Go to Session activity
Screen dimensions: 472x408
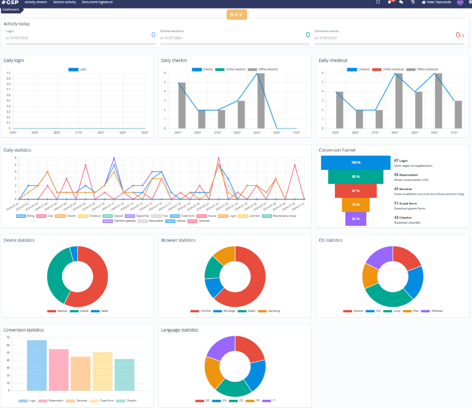point(64,2)
